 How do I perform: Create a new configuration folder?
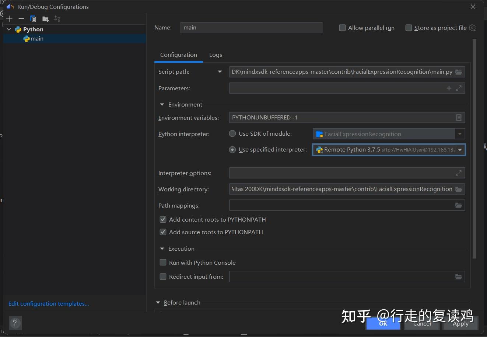[x=45, y=19]
